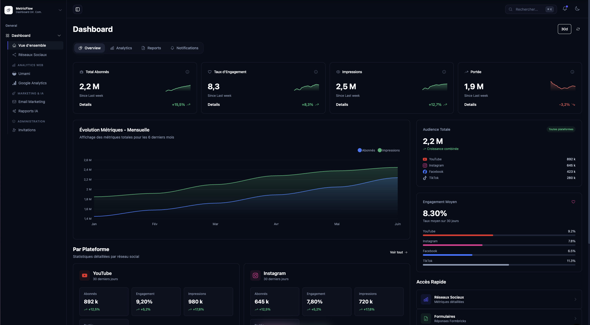The height and width of the screenshot is (325, 590).
Task: Click the TikTok engagement progress bar
Action: (x=499, y=265)
